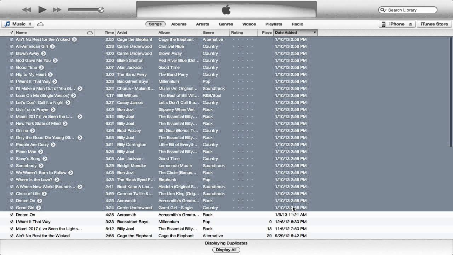This screenshot has height=255, width=453.
Task: Click the iCloud status column header icon
Action: pos(90,33)
